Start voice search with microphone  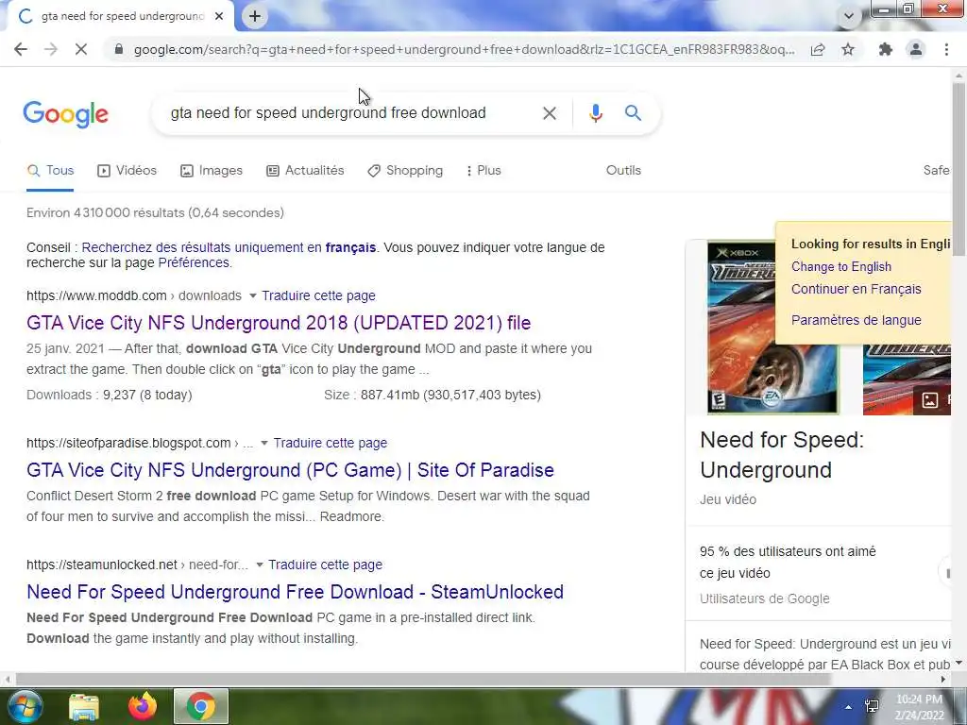595,113
